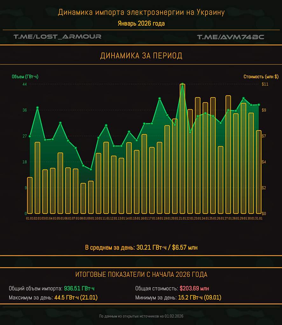
Task: Click the 'Динамика импорта электроэнергии на Украину' title
Action: tap(141, 12)
